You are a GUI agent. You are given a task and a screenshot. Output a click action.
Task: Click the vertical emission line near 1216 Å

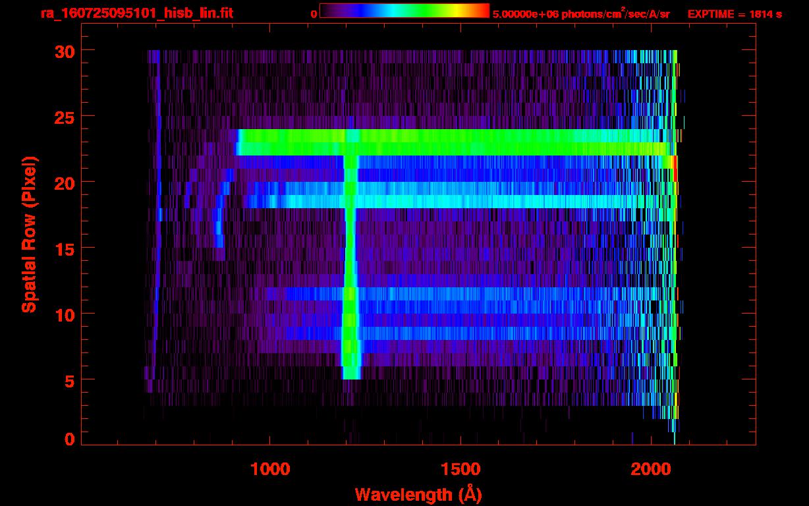pyautogui.click(x=350, y=267)
